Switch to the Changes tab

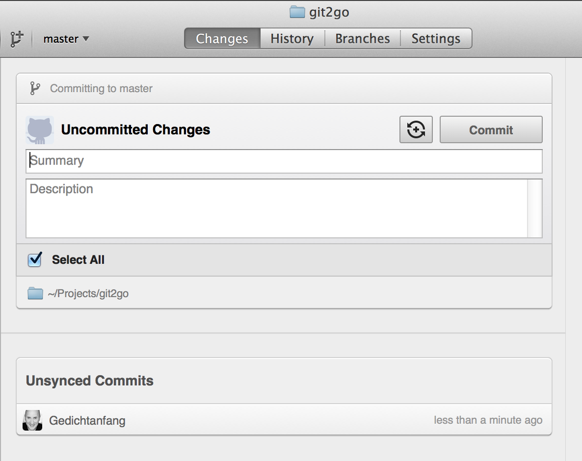pos(222,39)
